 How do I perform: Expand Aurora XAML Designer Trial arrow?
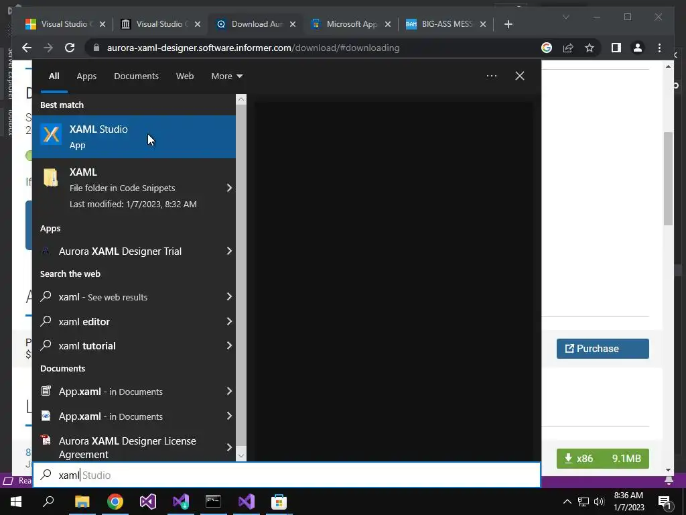coord(229,251)
